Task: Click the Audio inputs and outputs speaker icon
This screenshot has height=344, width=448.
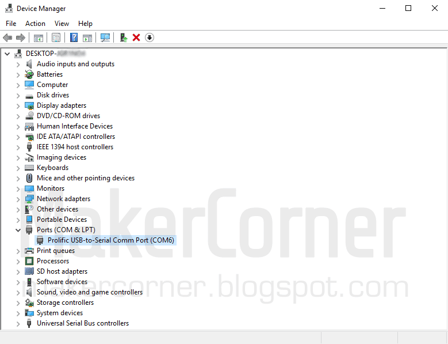Action: coord(29,64)
